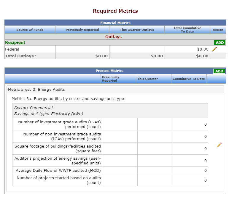Click the pencil edit icon for Energy Audits metric

(x=219, y=145)
